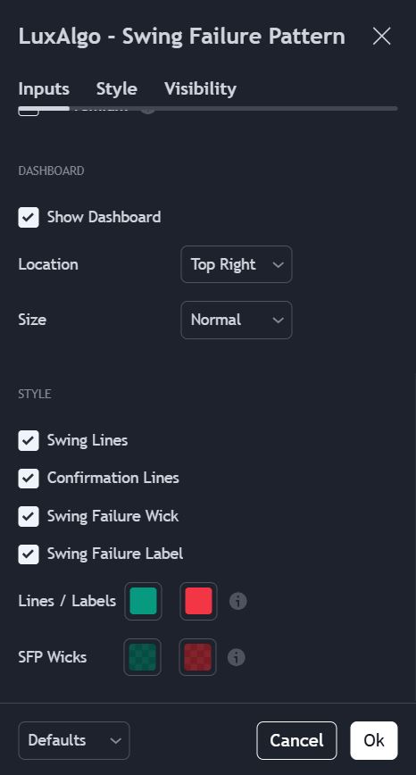Click the info icon beside SFP Wicks
The height and width of the screenshot is (775, 416).
pyautogui.click(x=237, y=657)
